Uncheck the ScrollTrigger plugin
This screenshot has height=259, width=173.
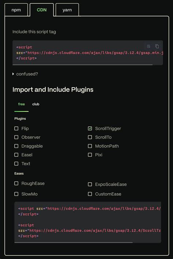tap(90, 129)
